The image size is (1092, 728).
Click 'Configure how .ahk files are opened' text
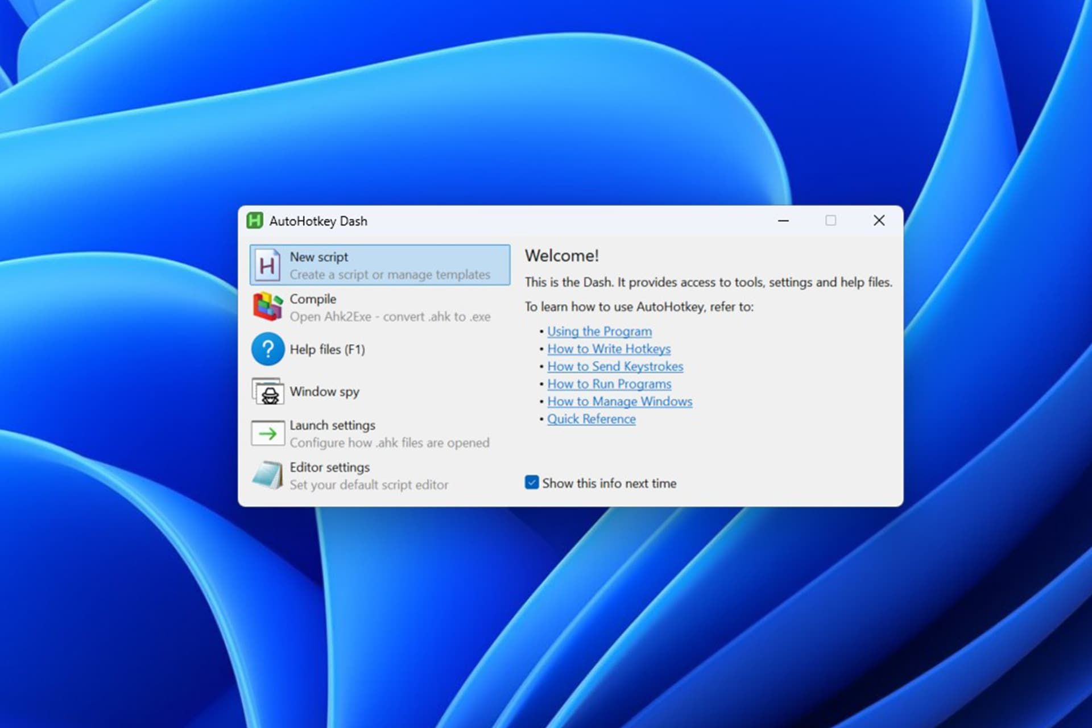coord(390,443)
